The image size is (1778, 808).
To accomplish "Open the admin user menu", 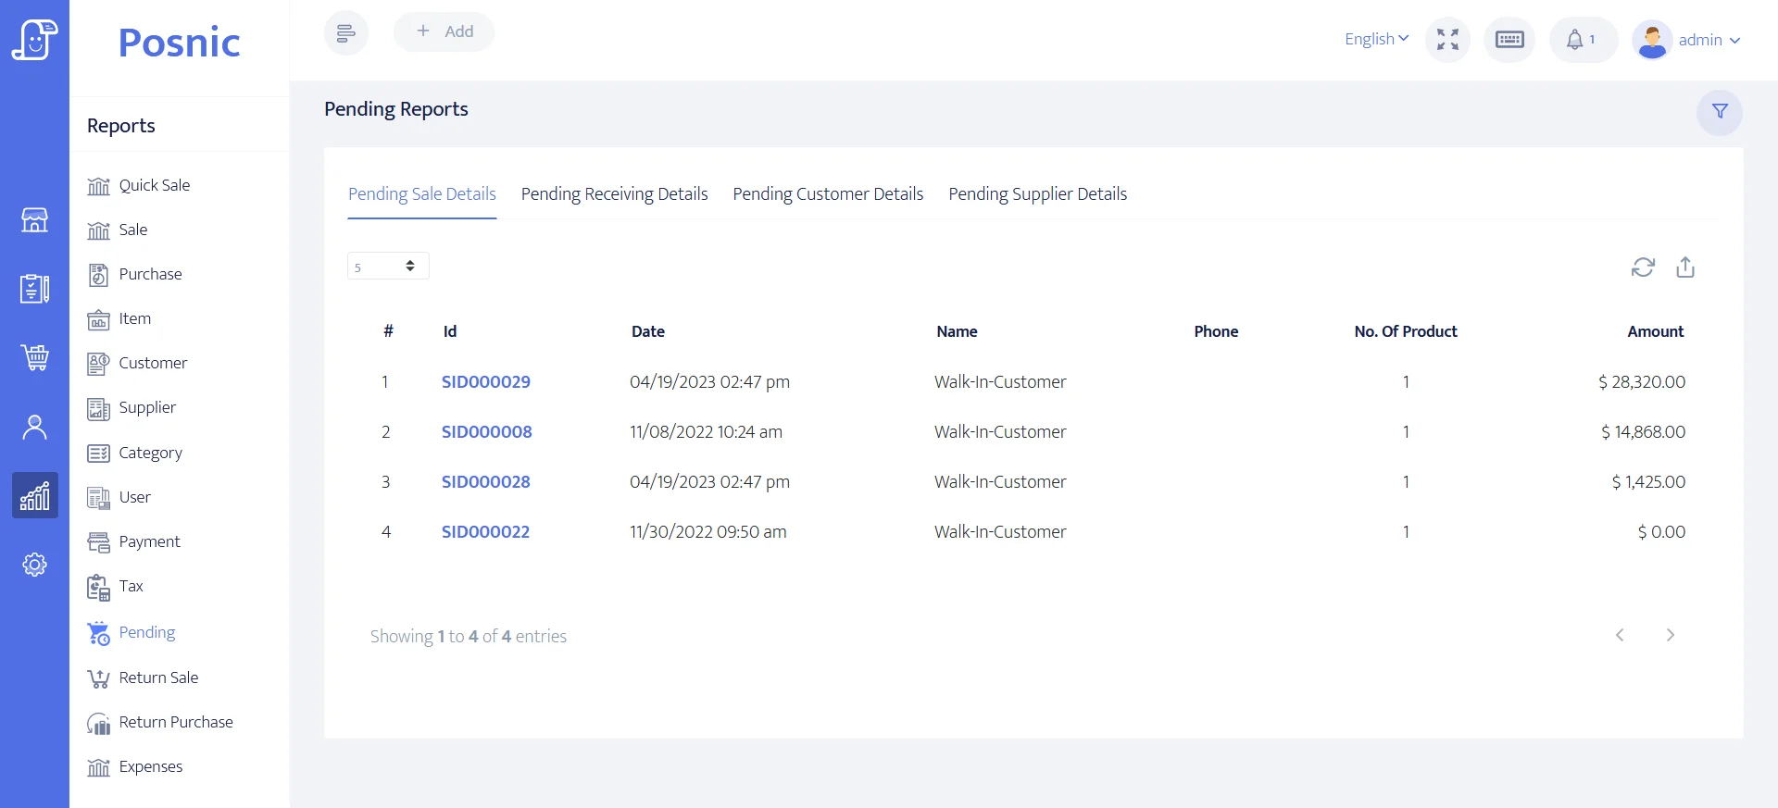I will (1688, 40).
